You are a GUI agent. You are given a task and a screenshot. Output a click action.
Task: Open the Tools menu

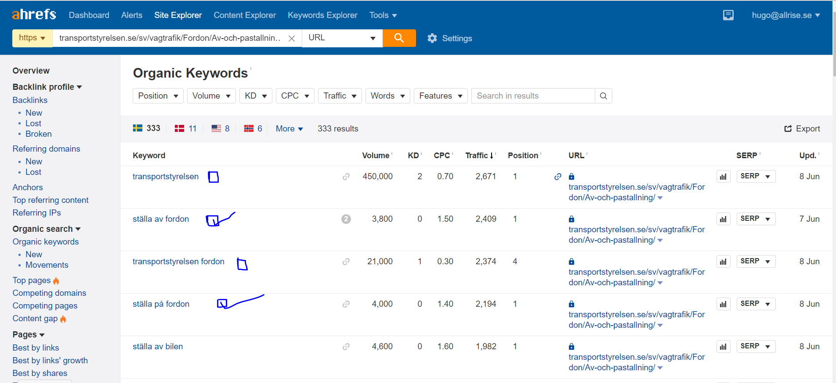[x=383, y=15]
